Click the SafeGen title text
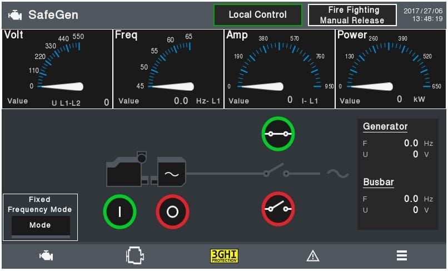Image resolution: width=448 pixels, height=271 pixels. click(x=53, y=15)
